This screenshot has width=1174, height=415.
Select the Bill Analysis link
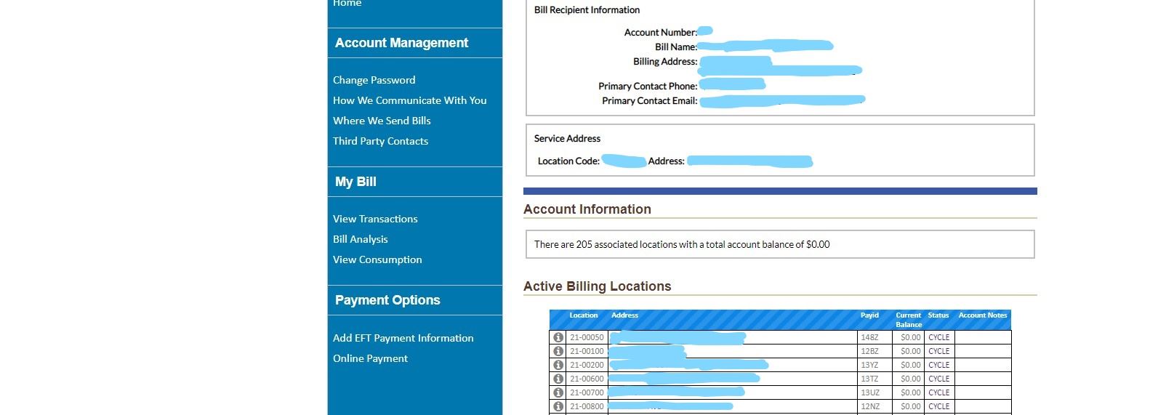360,239
